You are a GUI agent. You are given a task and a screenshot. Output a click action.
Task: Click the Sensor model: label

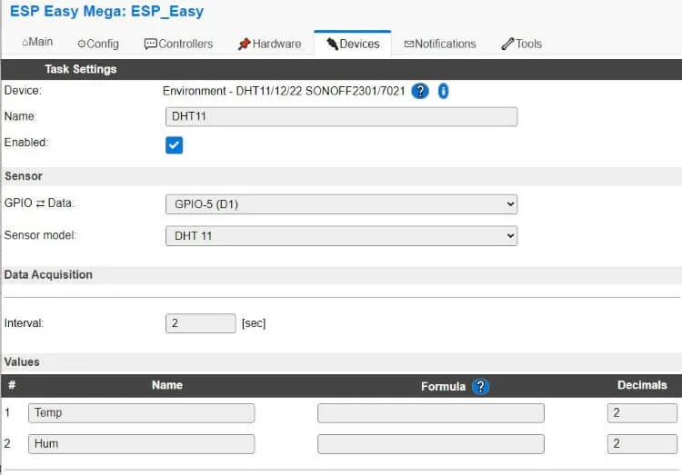tap(40, 235)
